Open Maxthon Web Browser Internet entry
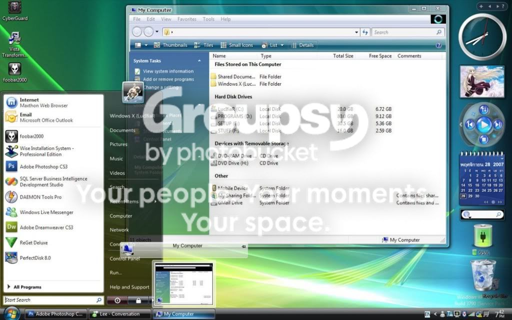This screenshot has width=512, height=320. (53, 102)
